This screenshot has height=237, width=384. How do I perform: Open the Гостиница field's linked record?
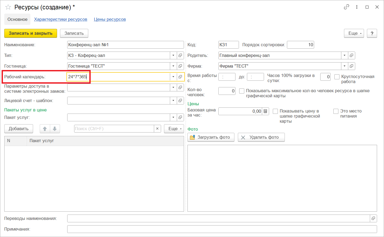click(180, 66)
